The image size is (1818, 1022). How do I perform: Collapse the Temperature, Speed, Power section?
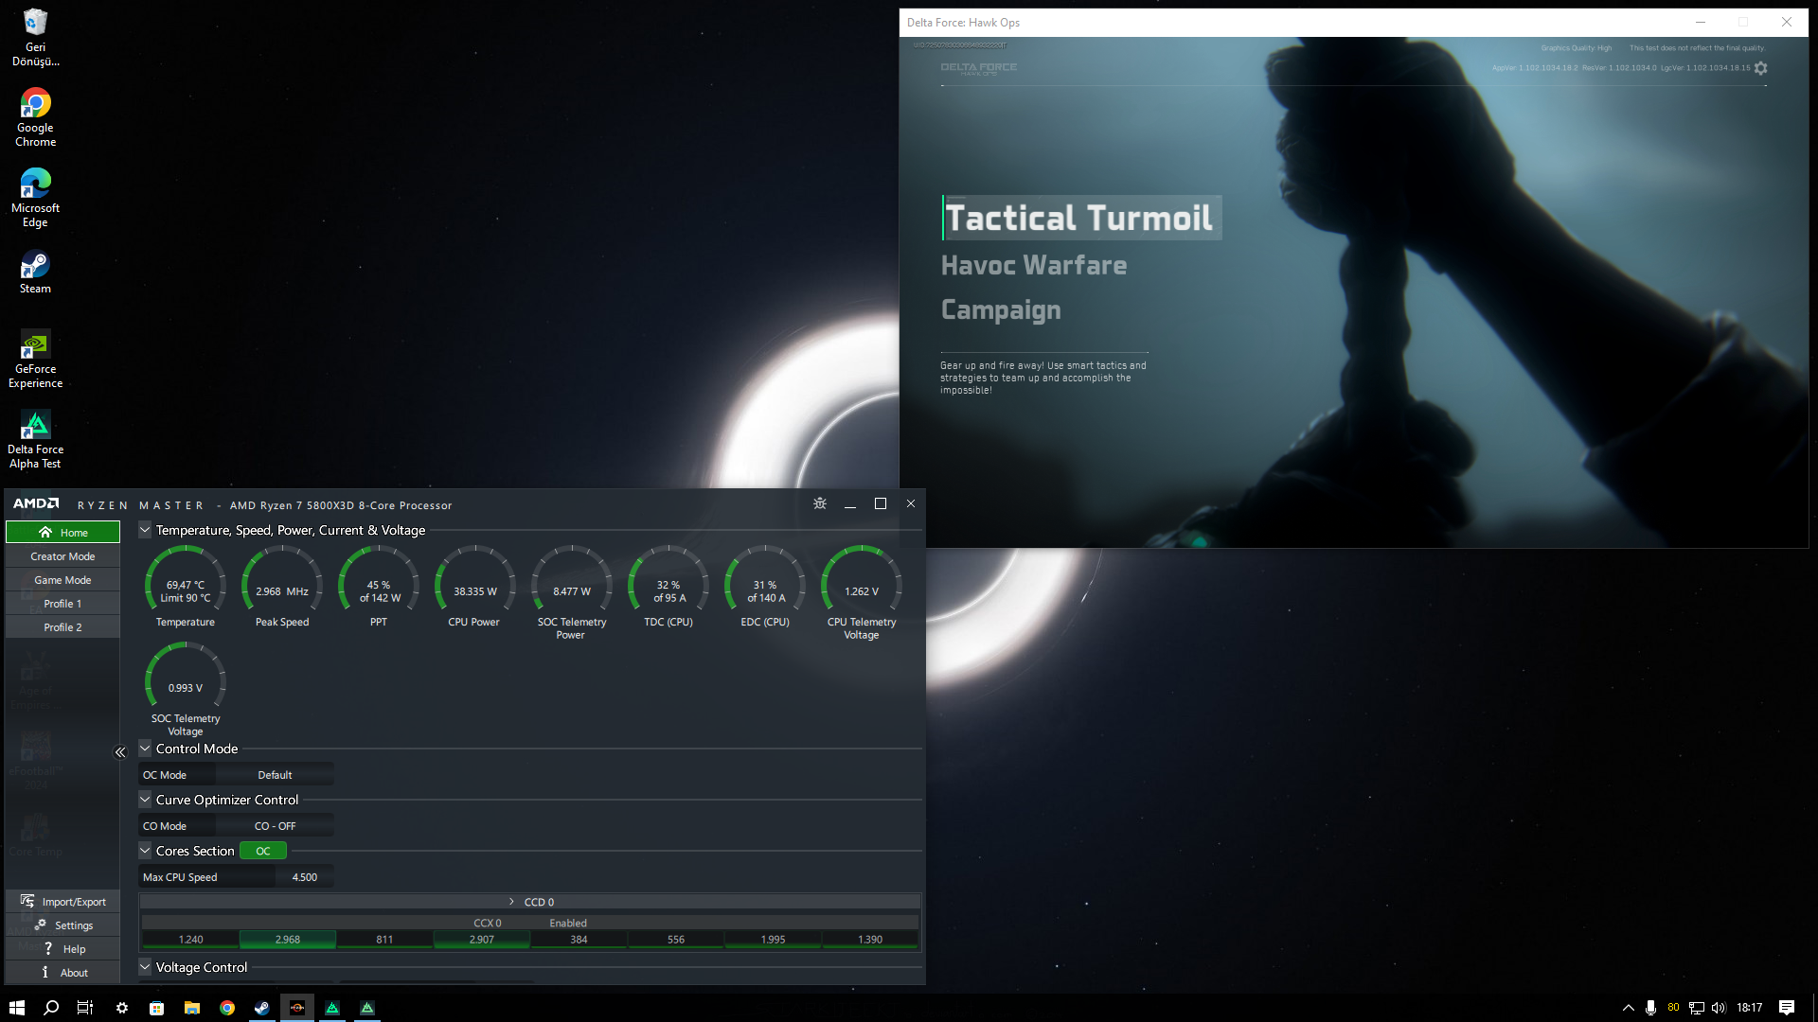coord(145,530)
